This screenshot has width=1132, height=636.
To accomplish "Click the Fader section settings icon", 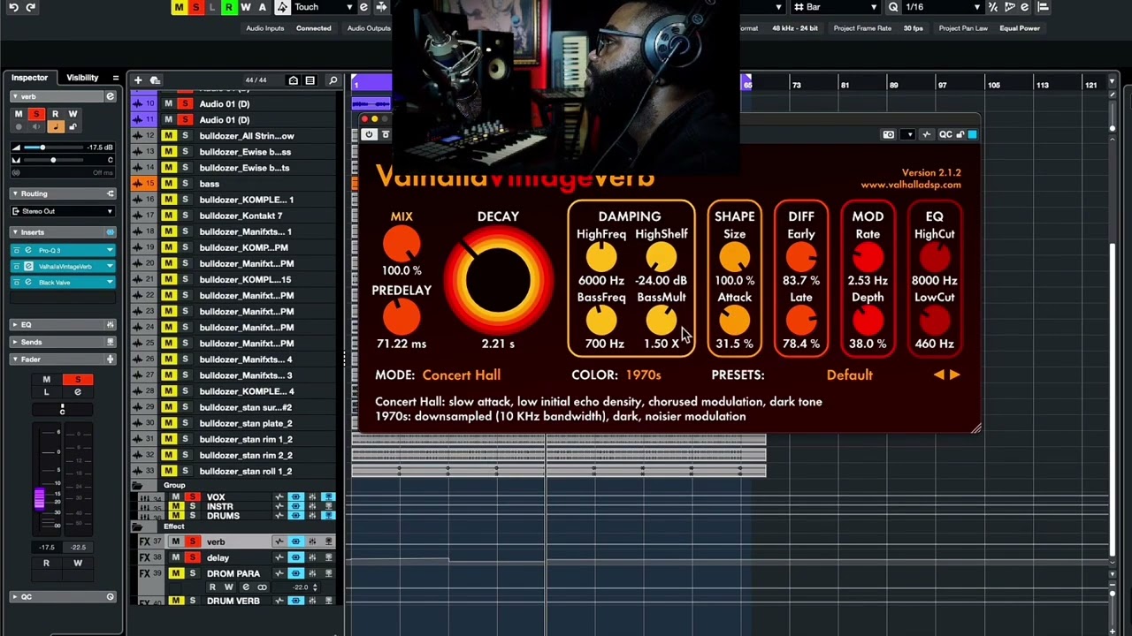I will click(x=111, y=360).
